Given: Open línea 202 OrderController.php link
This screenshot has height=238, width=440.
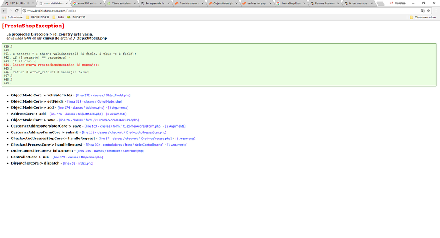Looking at the screenshot, I should 125,145.
